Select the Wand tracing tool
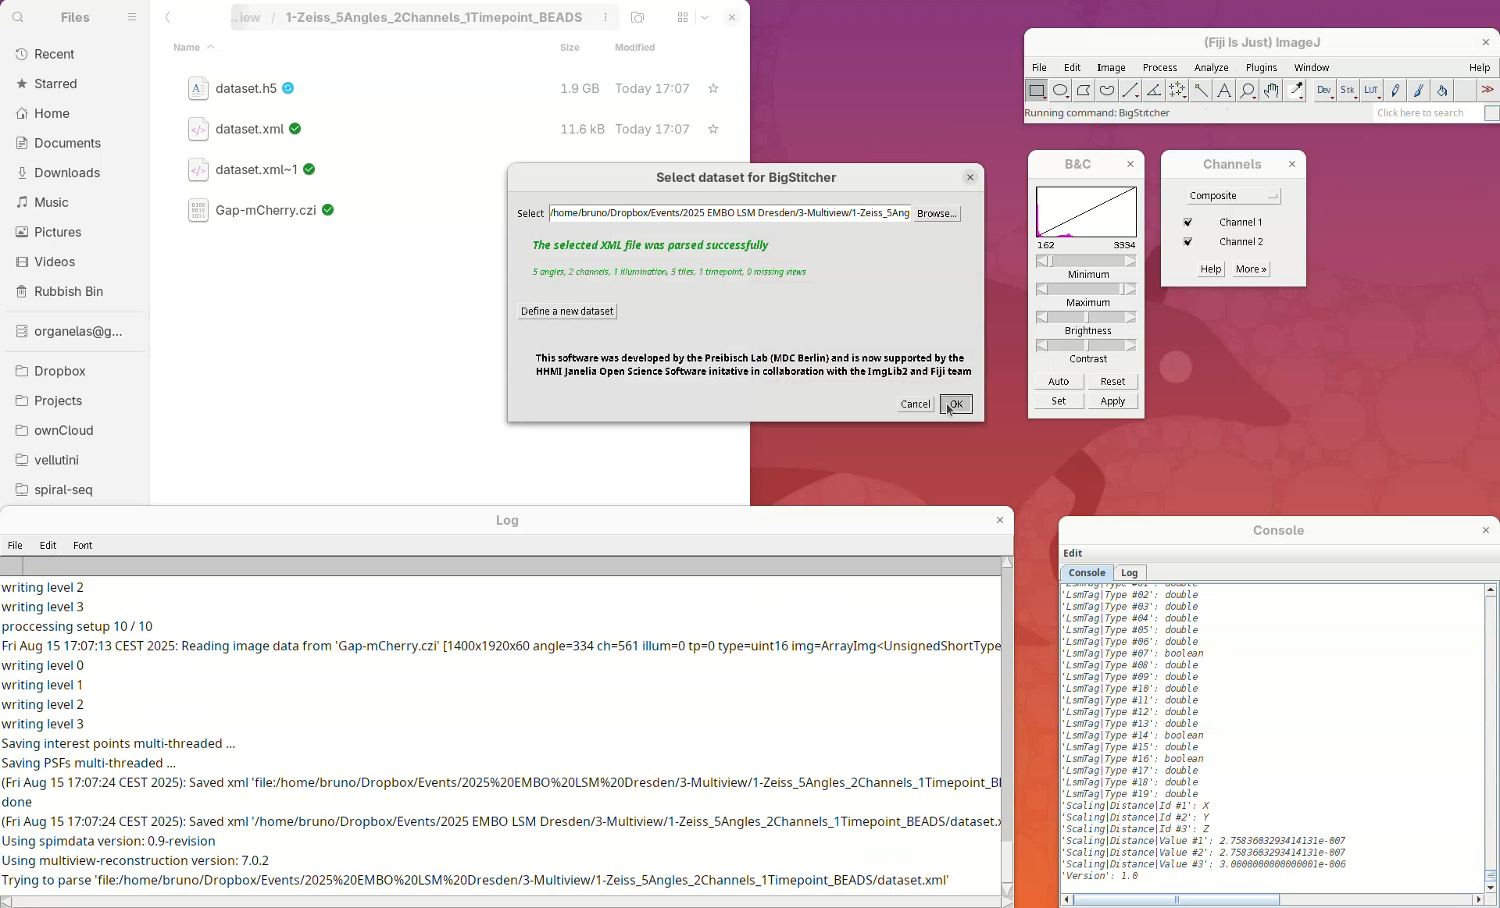This screenshot has height=908, width=1500. 1201,91
